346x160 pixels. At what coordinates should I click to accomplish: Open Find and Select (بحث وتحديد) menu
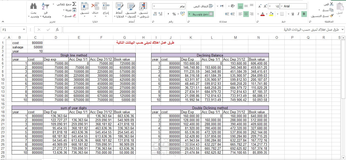pyautogui.click(x=33, y=10)
